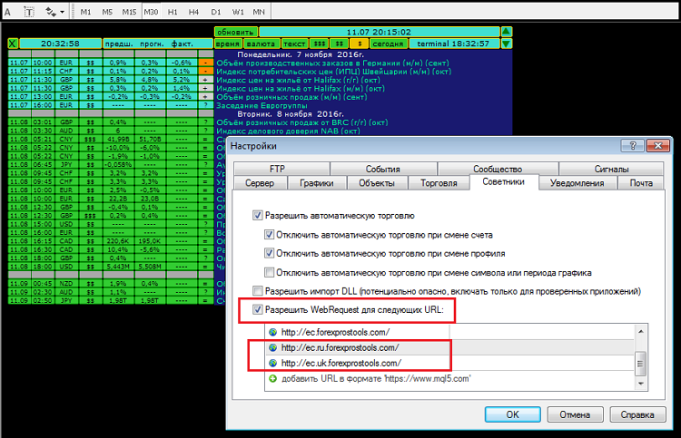This screenshot has width=681, height=438.
Task: Switch chart to M1 timeframe
Action: (85, 12)
